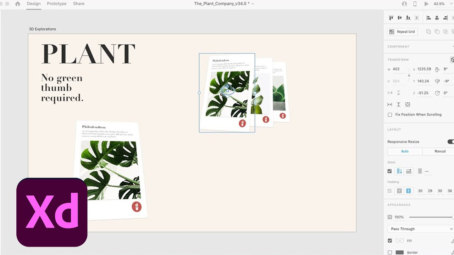The height and width of the screenshot is (255, 454).
Task: Align selection to bottom
Action: click(408, 18)
